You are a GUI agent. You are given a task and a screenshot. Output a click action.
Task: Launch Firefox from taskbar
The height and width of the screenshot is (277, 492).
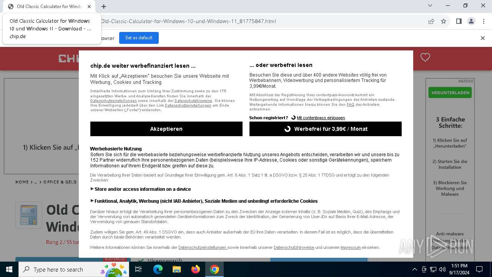click(196, 269)
